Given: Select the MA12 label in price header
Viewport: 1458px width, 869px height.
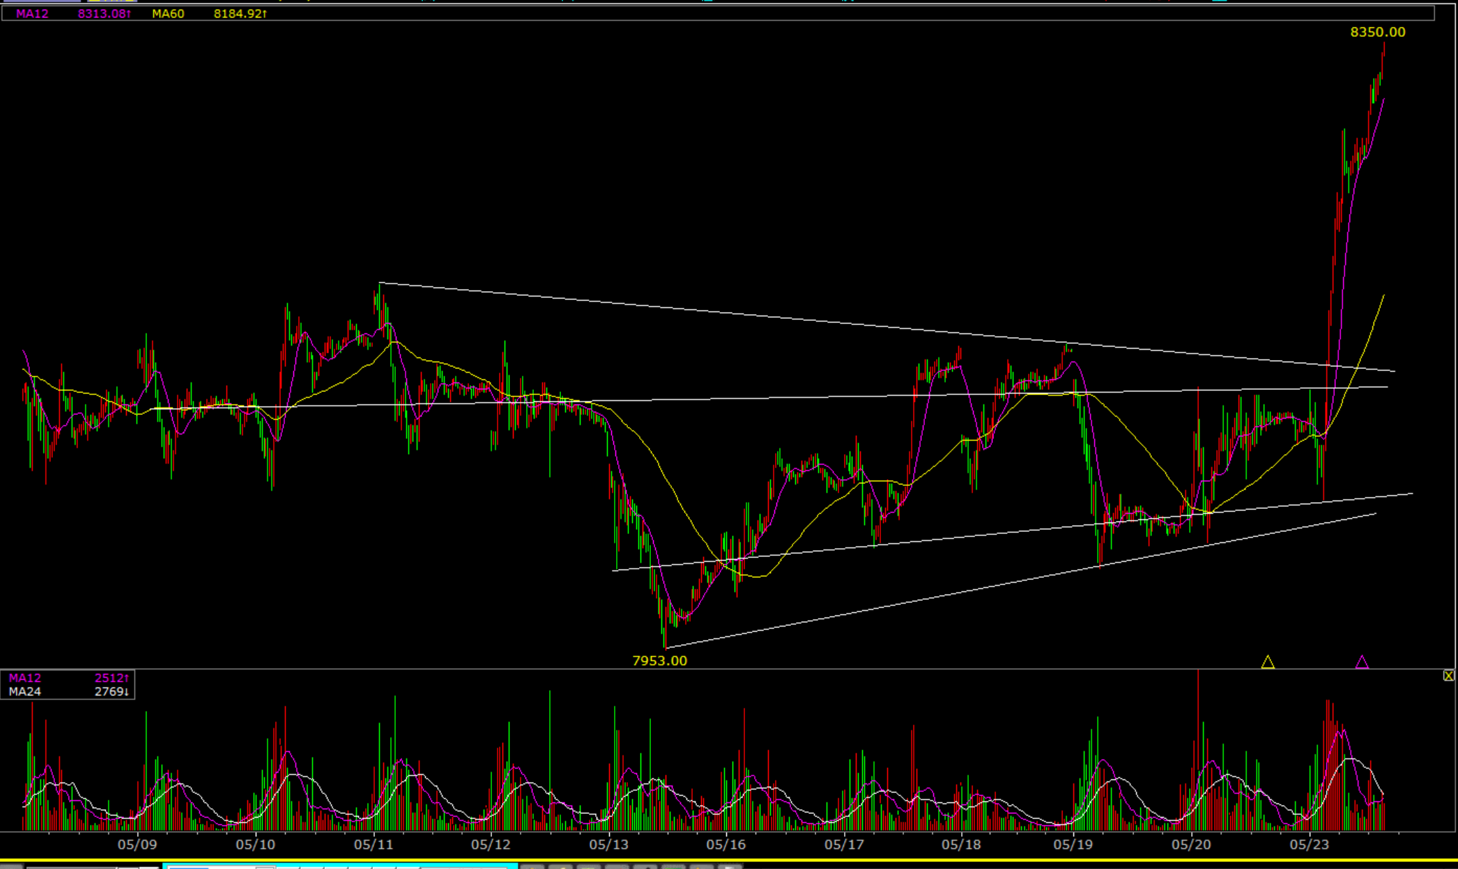Looking at the screenshot, I should (x=32, y=13).
